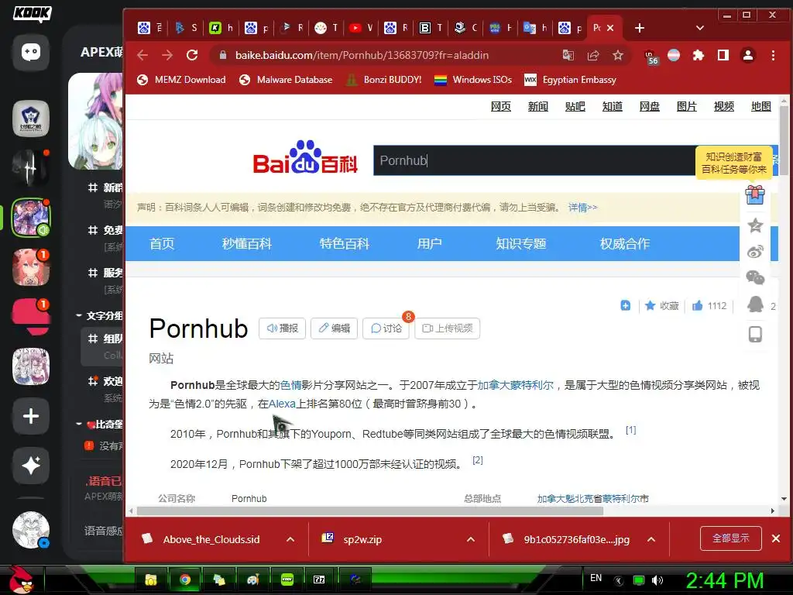The image size is (793, 595).
Task: Open the menu arrow for the jpg download
Action: pyautogui.click(x=651, y=539)
